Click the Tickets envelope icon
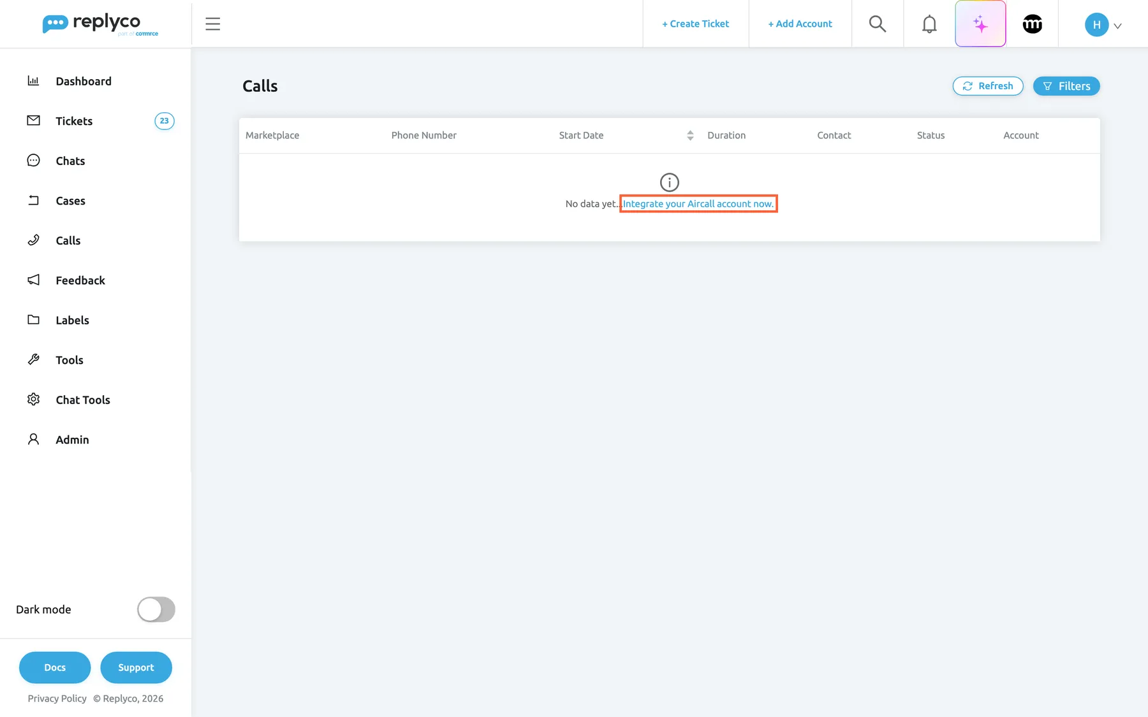The width and height of the screenshot is (1148, 717). click(33, 120)
